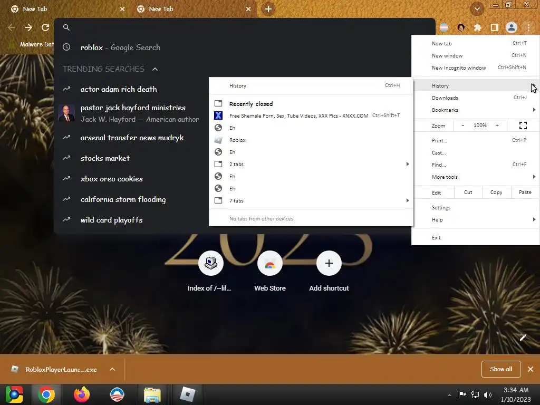Enter fullscreen with the zoom row icon
Screen dimensions: 540x405
(523, 126)
